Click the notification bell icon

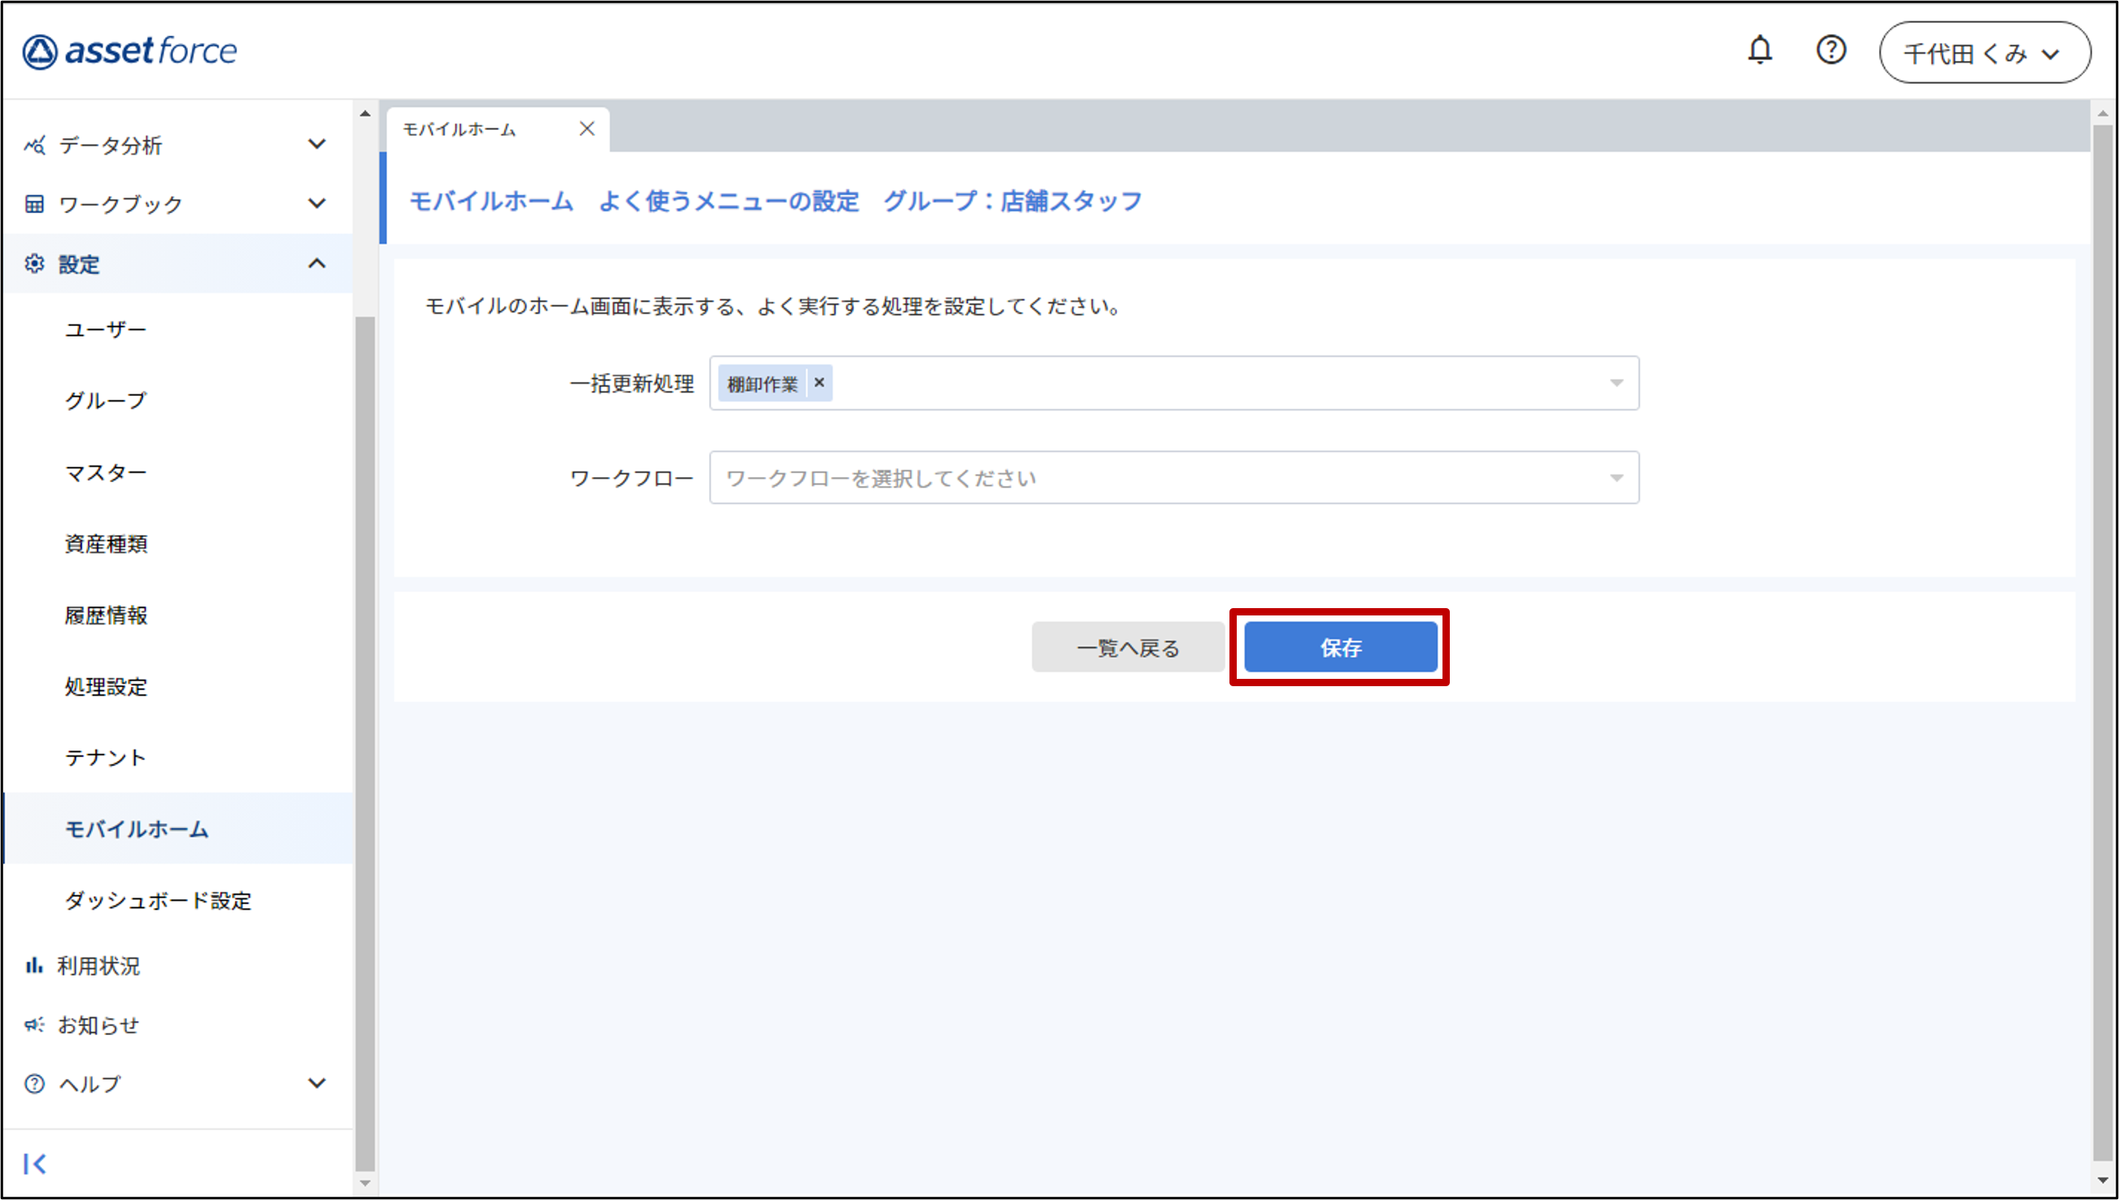pos(1759,50)
